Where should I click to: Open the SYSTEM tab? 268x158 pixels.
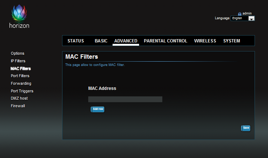[x=232, y=41]
